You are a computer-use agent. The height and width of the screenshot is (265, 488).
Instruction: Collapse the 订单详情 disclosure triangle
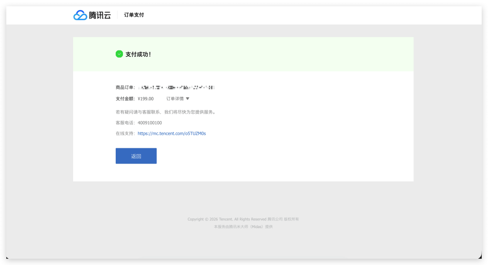[187, 98]
